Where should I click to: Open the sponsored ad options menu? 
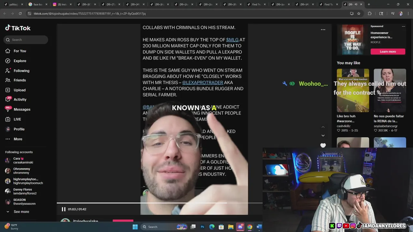pyautogui.click(x=403, y=26)
